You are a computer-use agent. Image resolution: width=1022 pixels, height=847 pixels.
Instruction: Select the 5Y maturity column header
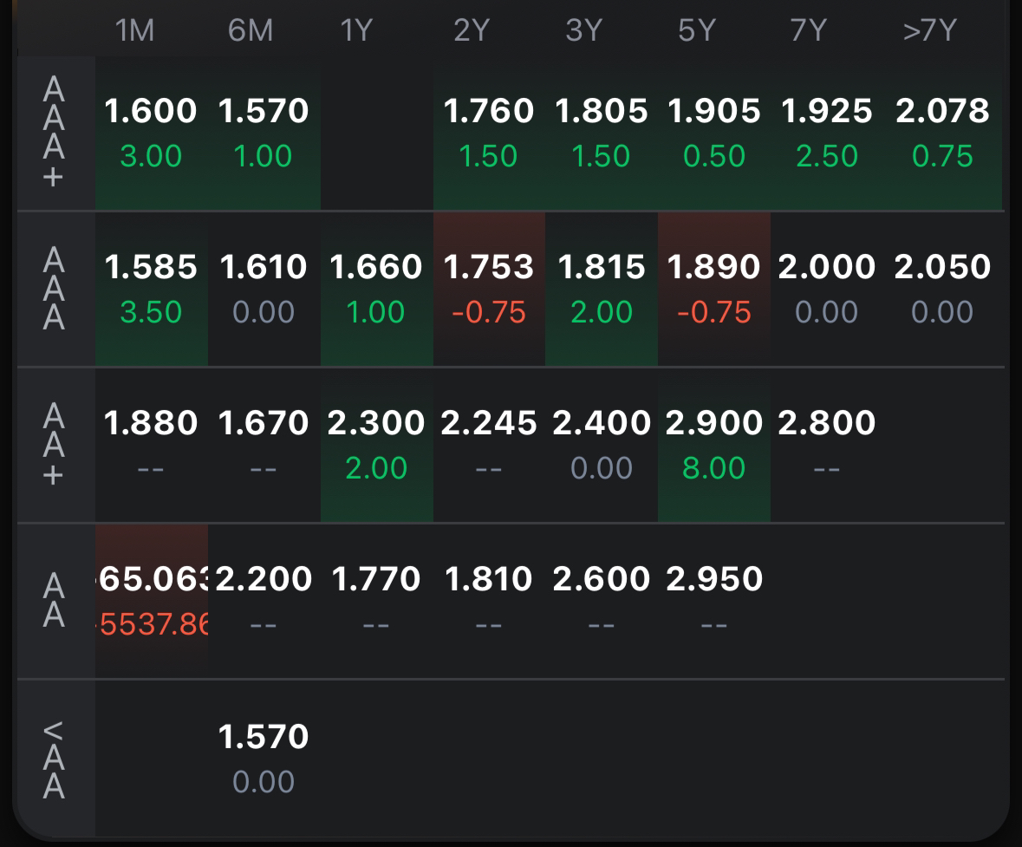coord(697,31)
